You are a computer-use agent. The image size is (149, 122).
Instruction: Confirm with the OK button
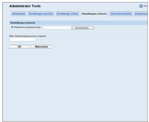tap(19, 47)
